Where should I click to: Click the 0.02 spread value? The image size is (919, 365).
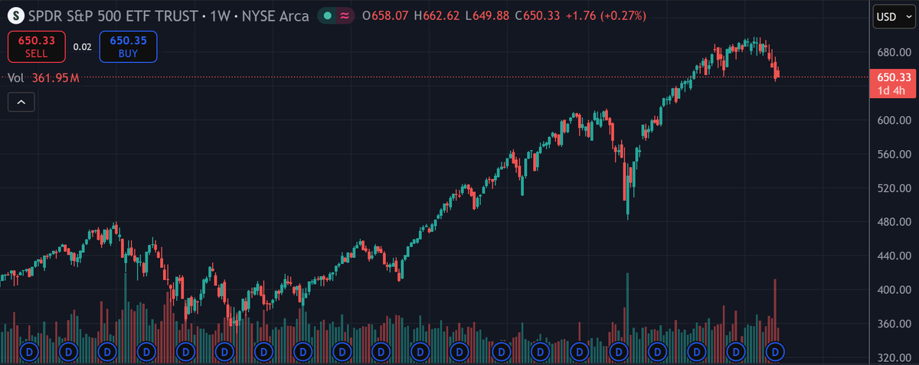pyautogui.click(x=83, y=47)
